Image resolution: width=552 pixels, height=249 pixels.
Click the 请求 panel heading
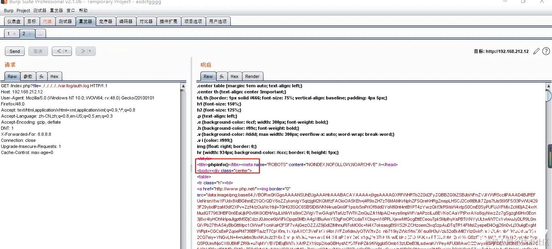coord(10,65)
